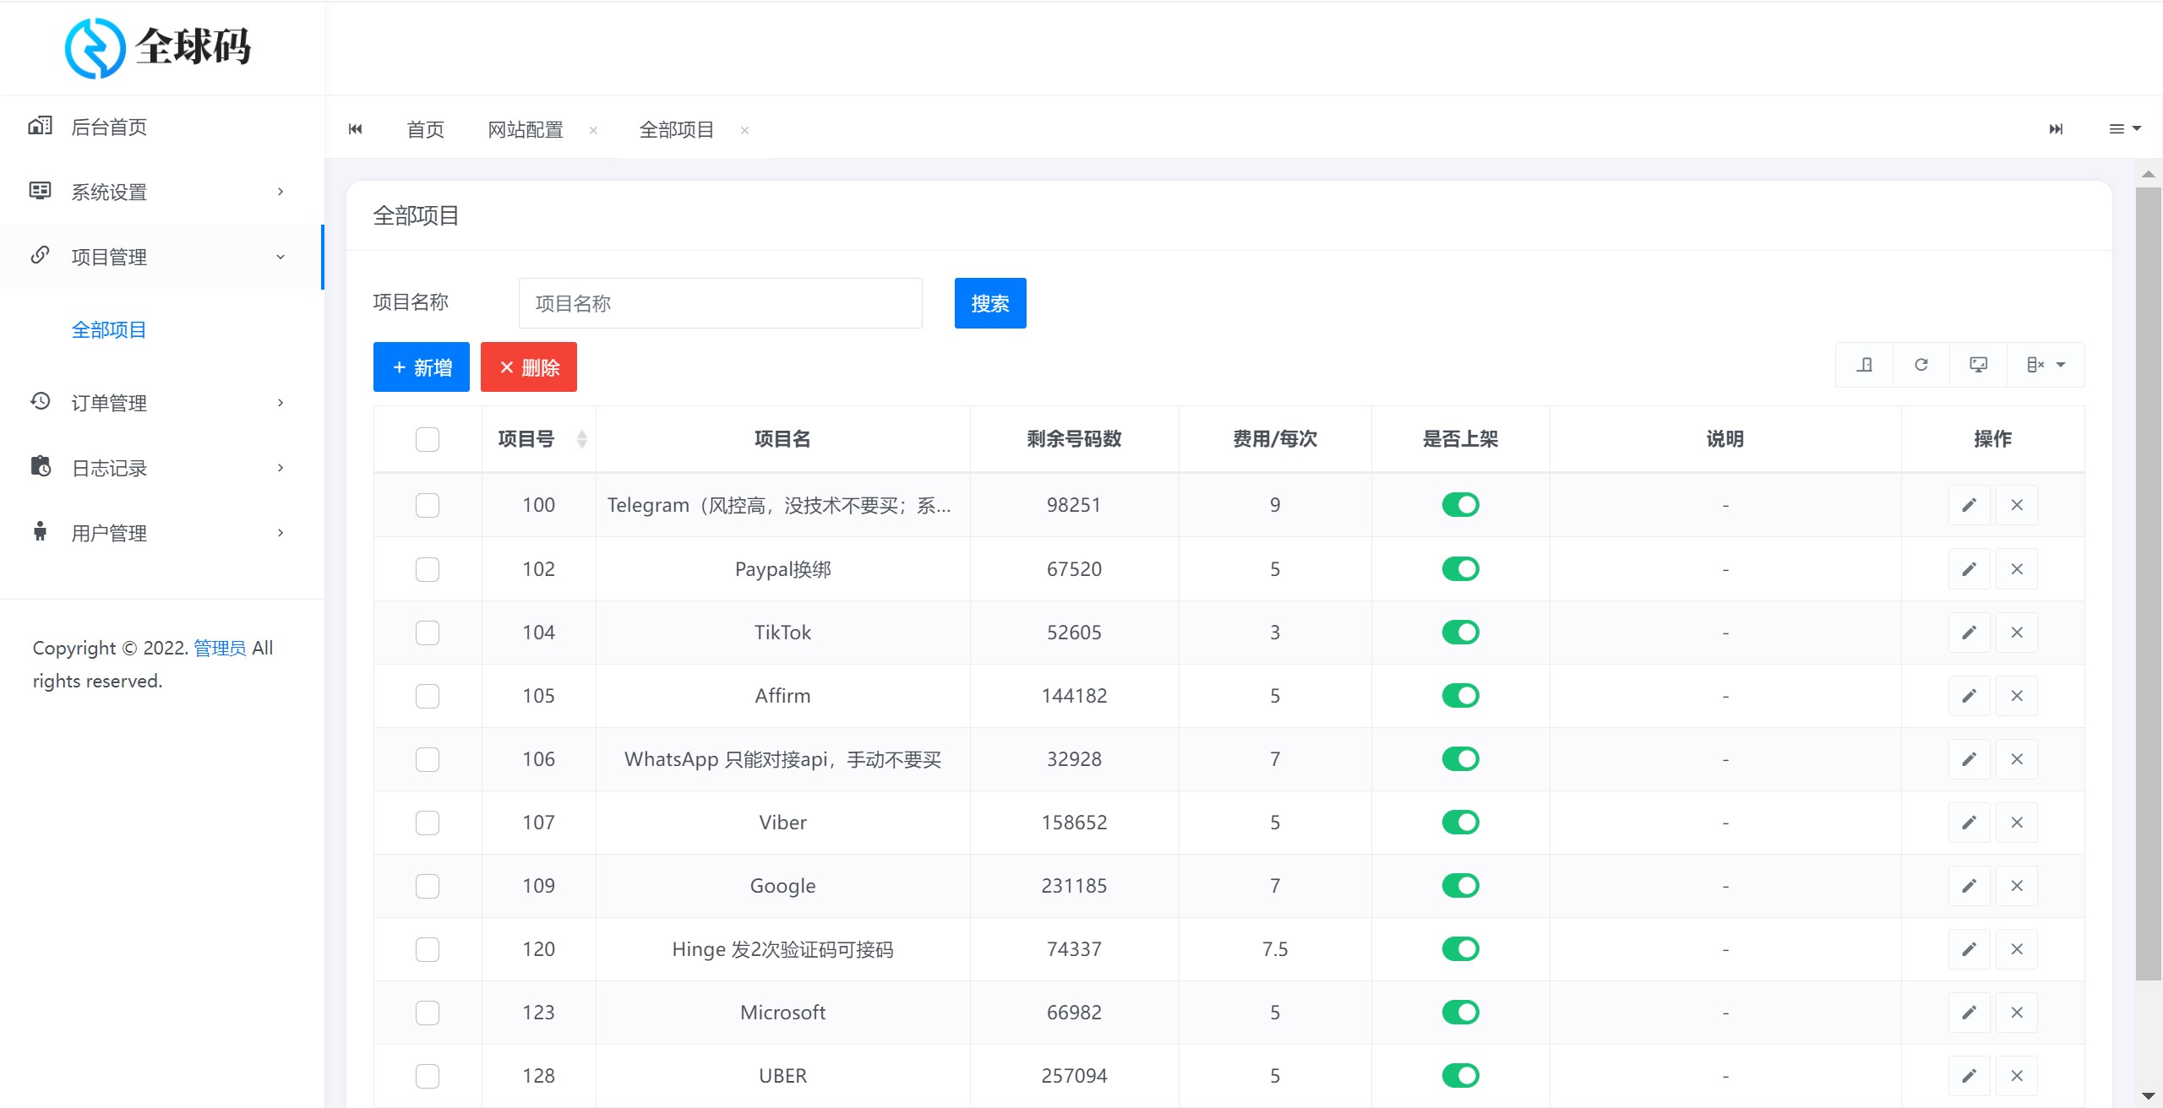
Task: Toggle 是否上架 for Telegram
Action: click(1460, 505)
